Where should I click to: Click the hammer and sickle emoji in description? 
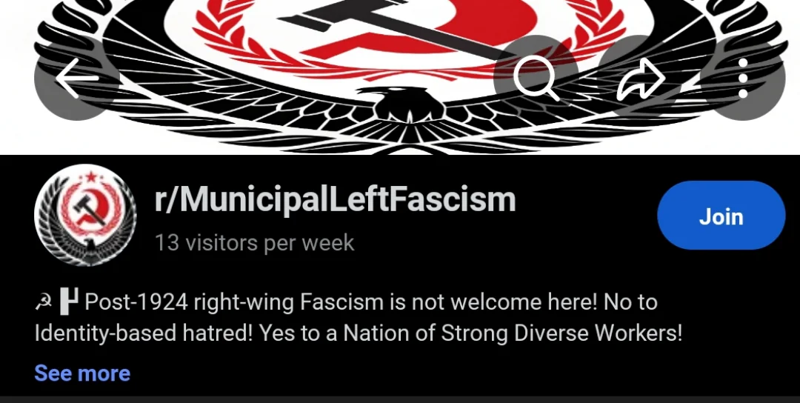pyautogui.click(x=44, y=303)
